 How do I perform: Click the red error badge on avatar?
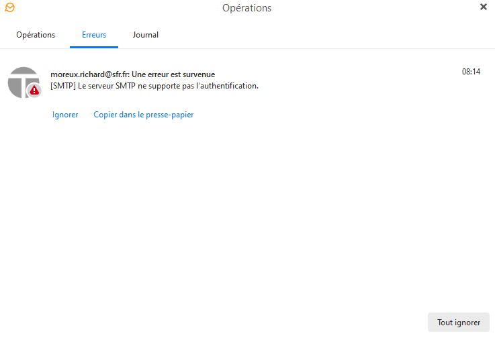pos(34,91)
